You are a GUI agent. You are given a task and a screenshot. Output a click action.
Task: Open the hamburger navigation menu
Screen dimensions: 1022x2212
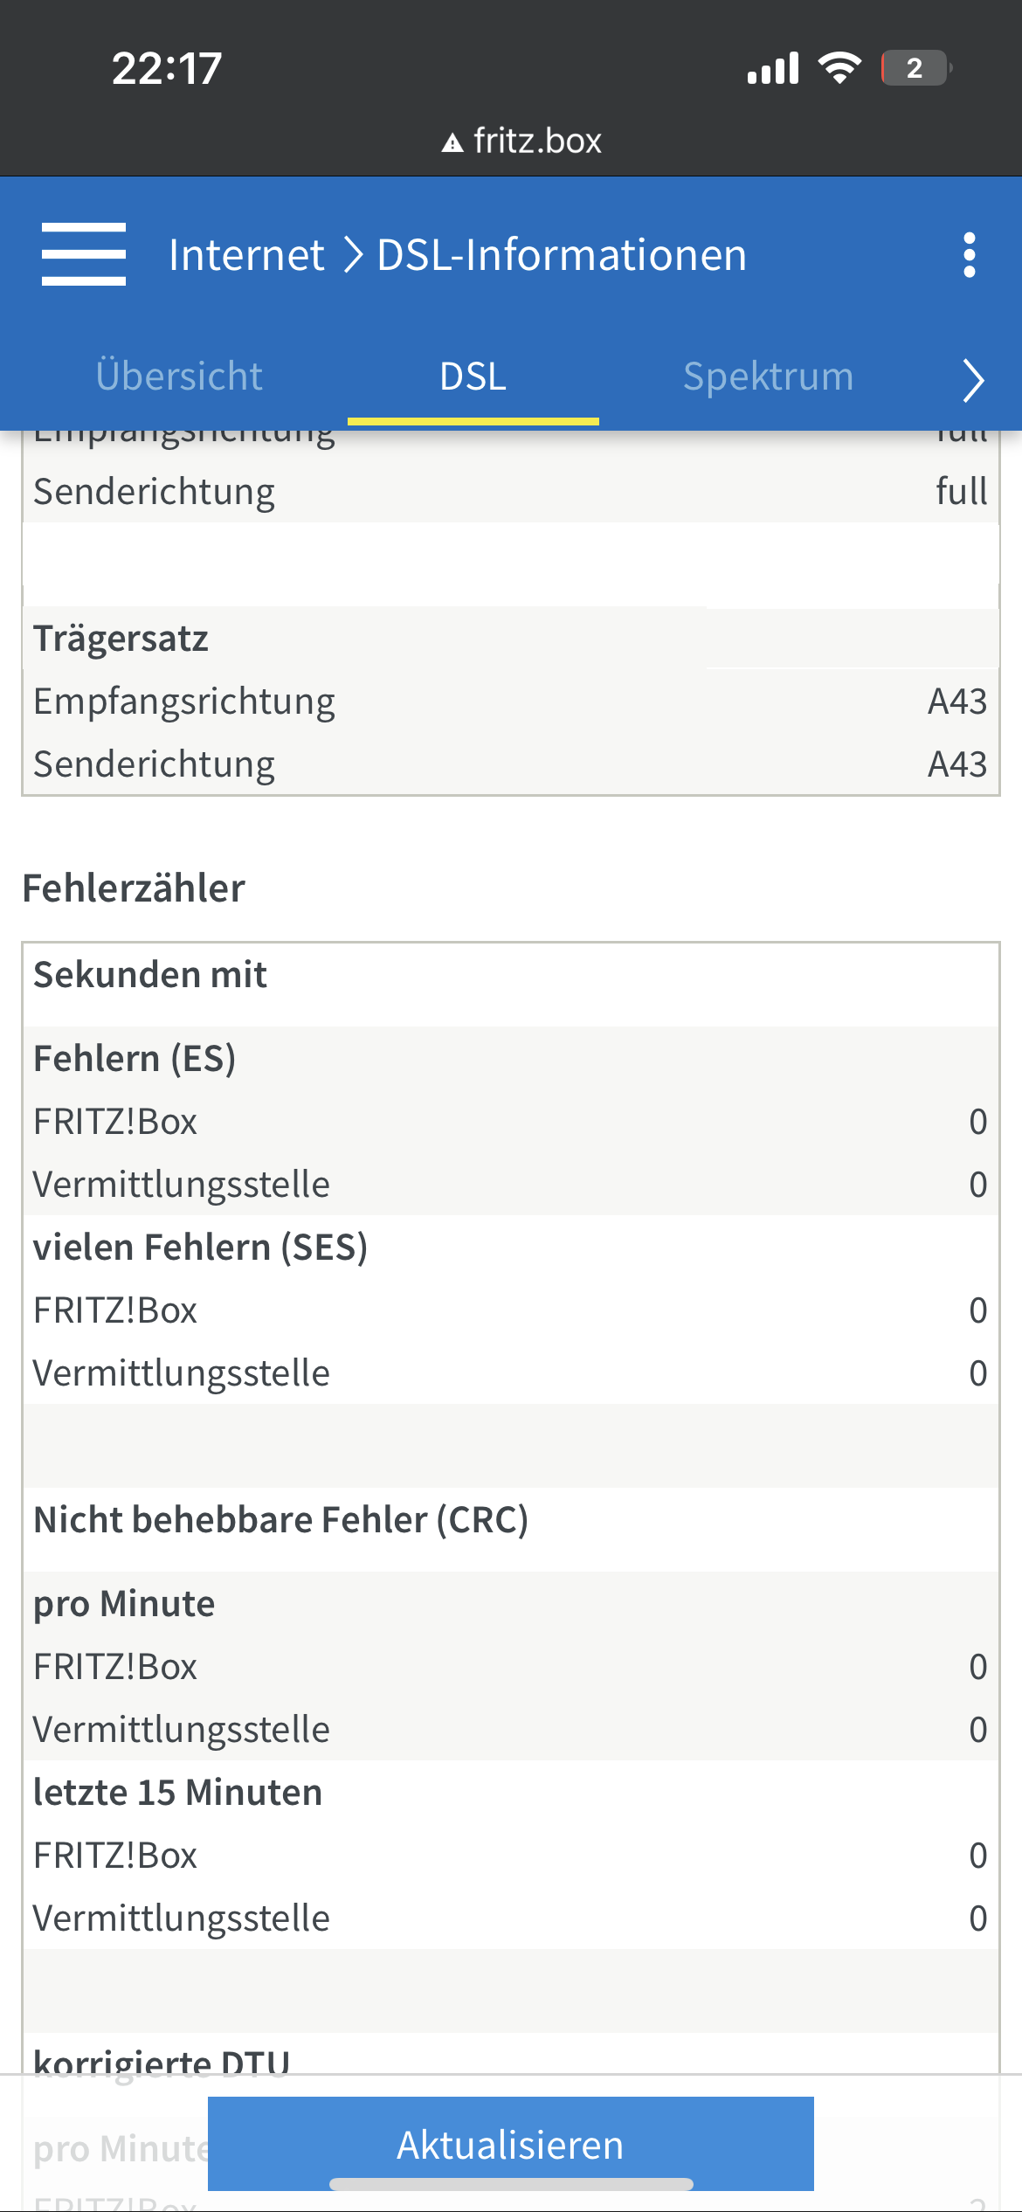coord(84,254)
